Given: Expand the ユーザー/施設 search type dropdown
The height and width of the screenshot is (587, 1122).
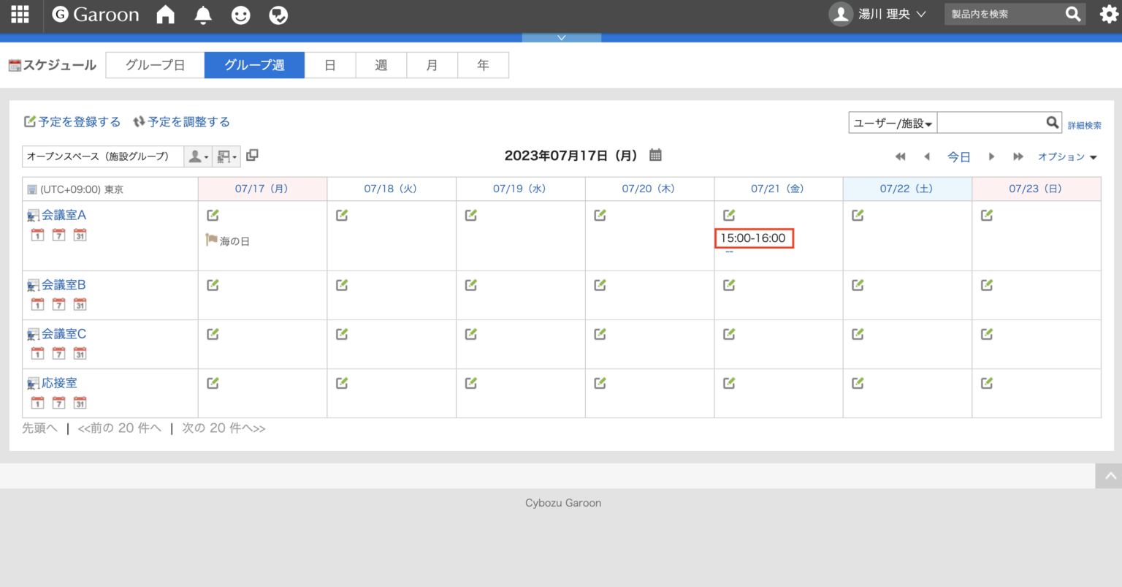Looking at the screenshot, I should pyautogui.click(x=892, y=123).
